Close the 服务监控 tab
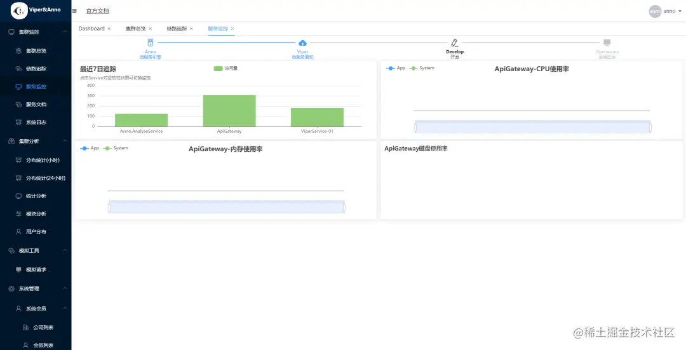Image resolution: width=686 pixels, height=350 pixels. click(x=232, y=29)
